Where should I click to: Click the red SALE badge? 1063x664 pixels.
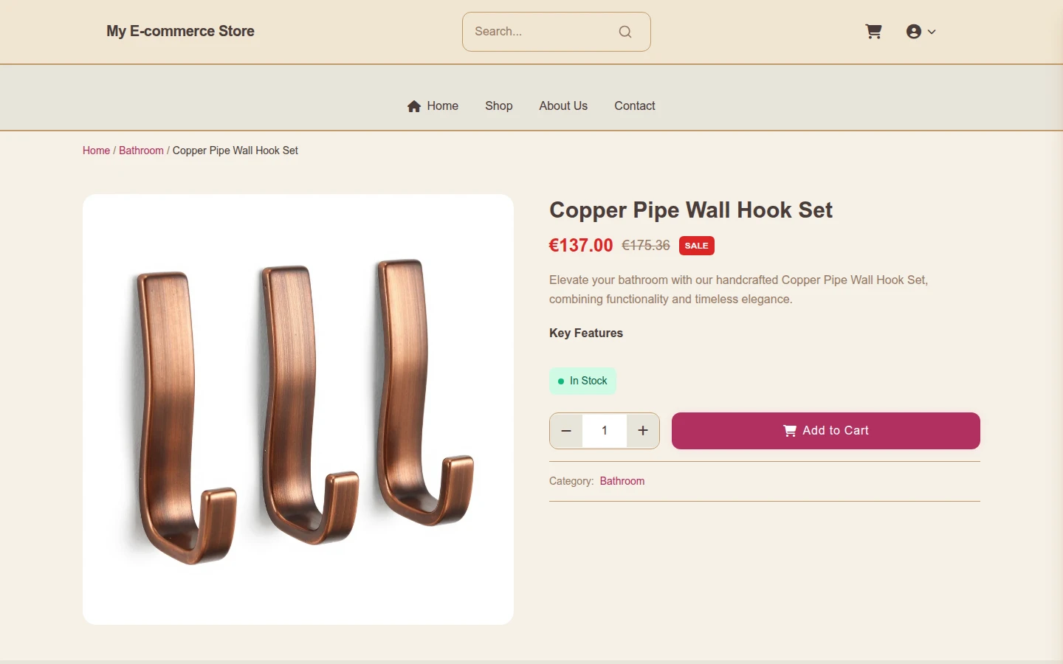(x=697, y=246)
